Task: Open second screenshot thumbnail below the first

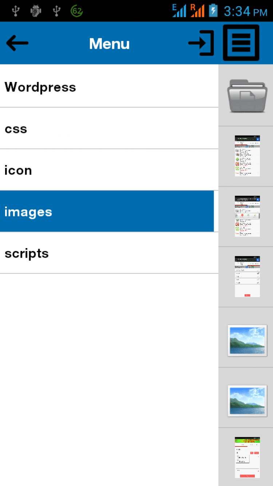Action: click(247, 216)
